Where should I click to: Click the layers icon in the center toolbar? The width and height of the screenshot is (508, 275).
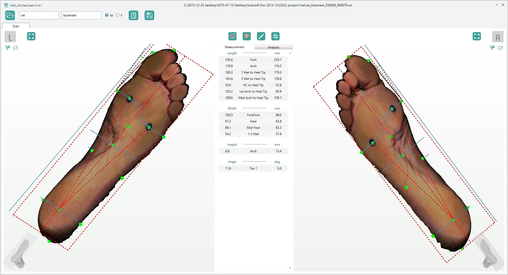click(247, 36)
